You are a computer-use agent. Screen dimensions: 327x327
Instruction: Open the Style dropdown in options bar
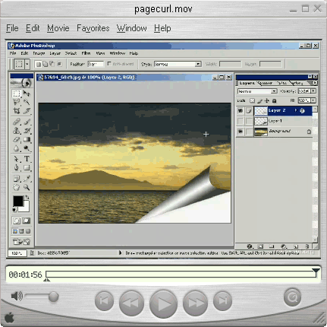tap(198, 64)
